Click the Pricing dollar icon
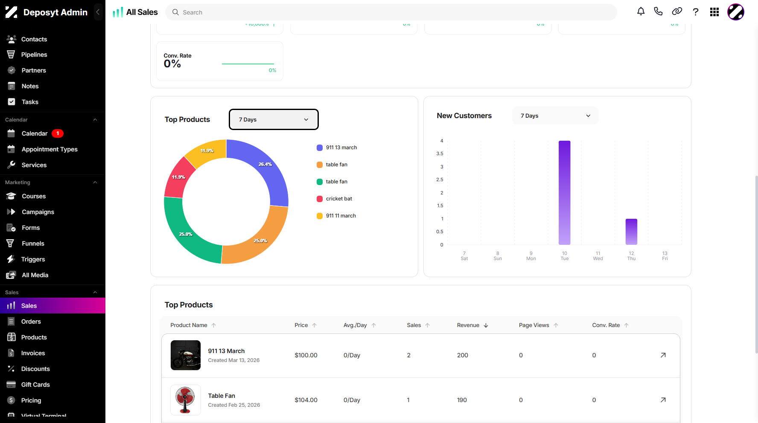 click(x=11, y=400)
